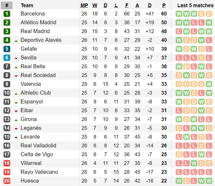The image size is (215, 186).
Task: Click green up arrow beside Deportivo Alavés
Action: (16, 41)
